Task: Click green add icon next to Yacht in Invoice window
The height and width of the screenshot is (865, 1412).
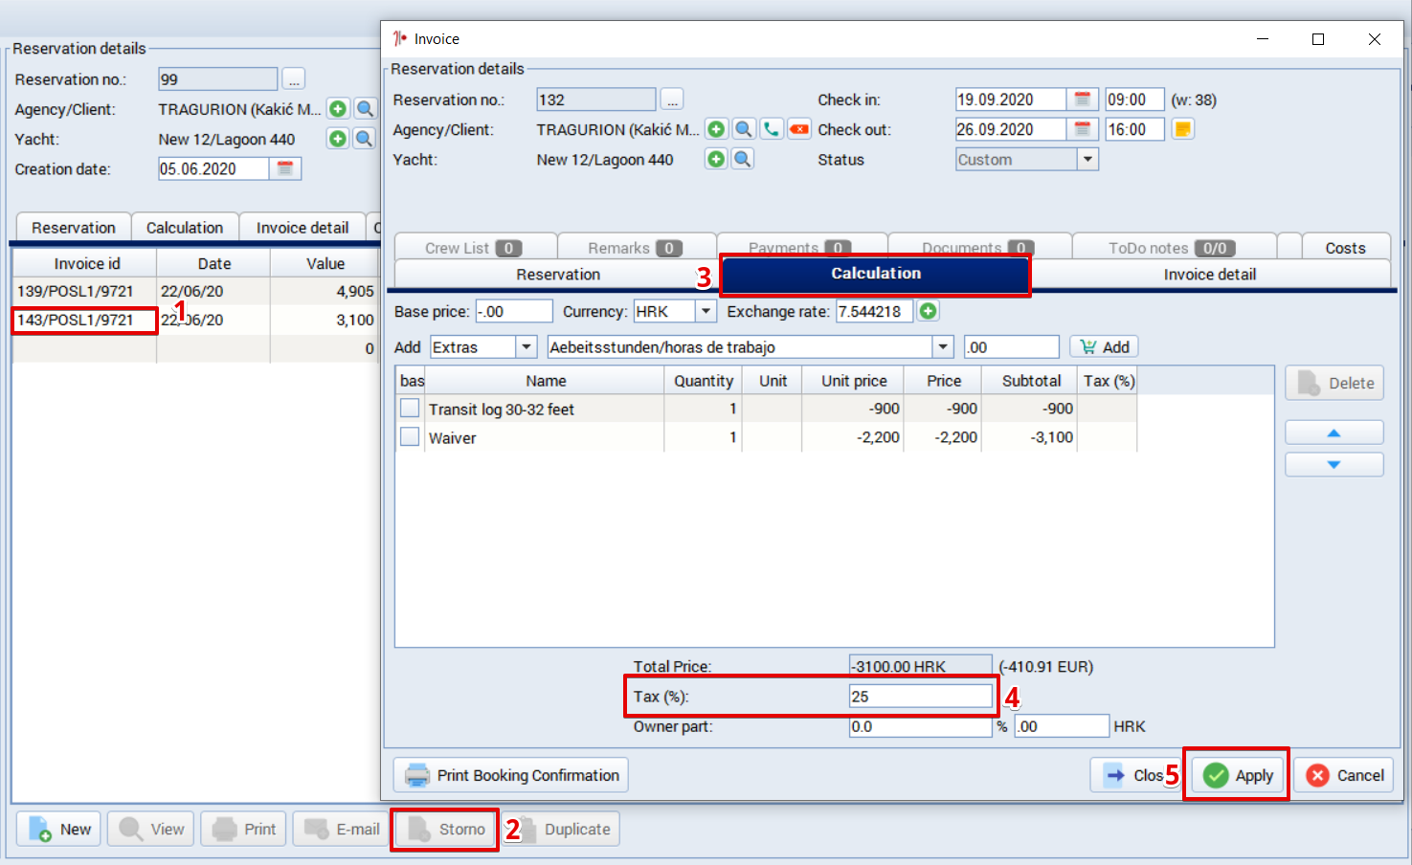Action: click(716, 159)
